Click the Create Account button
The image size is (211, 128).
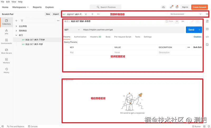pos(199,7)
